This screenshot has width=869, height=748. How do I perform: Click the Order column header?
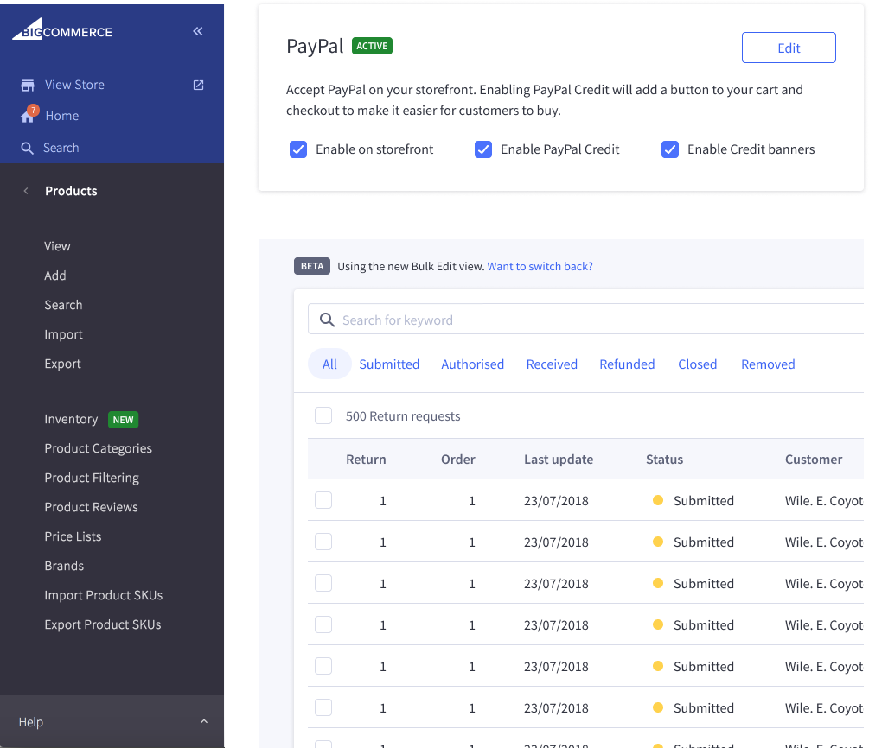[x=457, y=460]
